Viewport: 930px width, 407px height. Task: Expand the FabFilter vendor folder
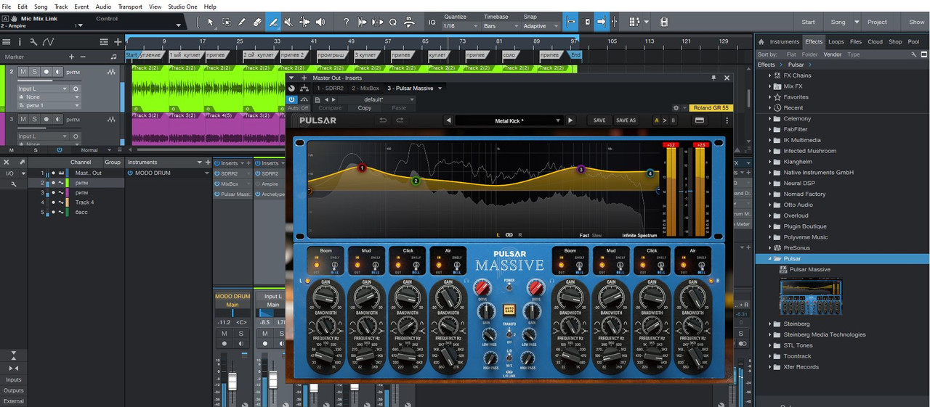click(770, 129)
